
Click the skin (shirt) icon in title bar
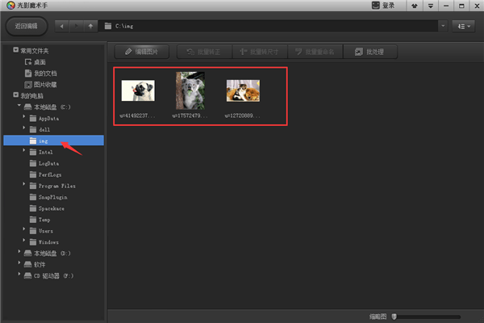pyautogui.click(x=415, y=6)
